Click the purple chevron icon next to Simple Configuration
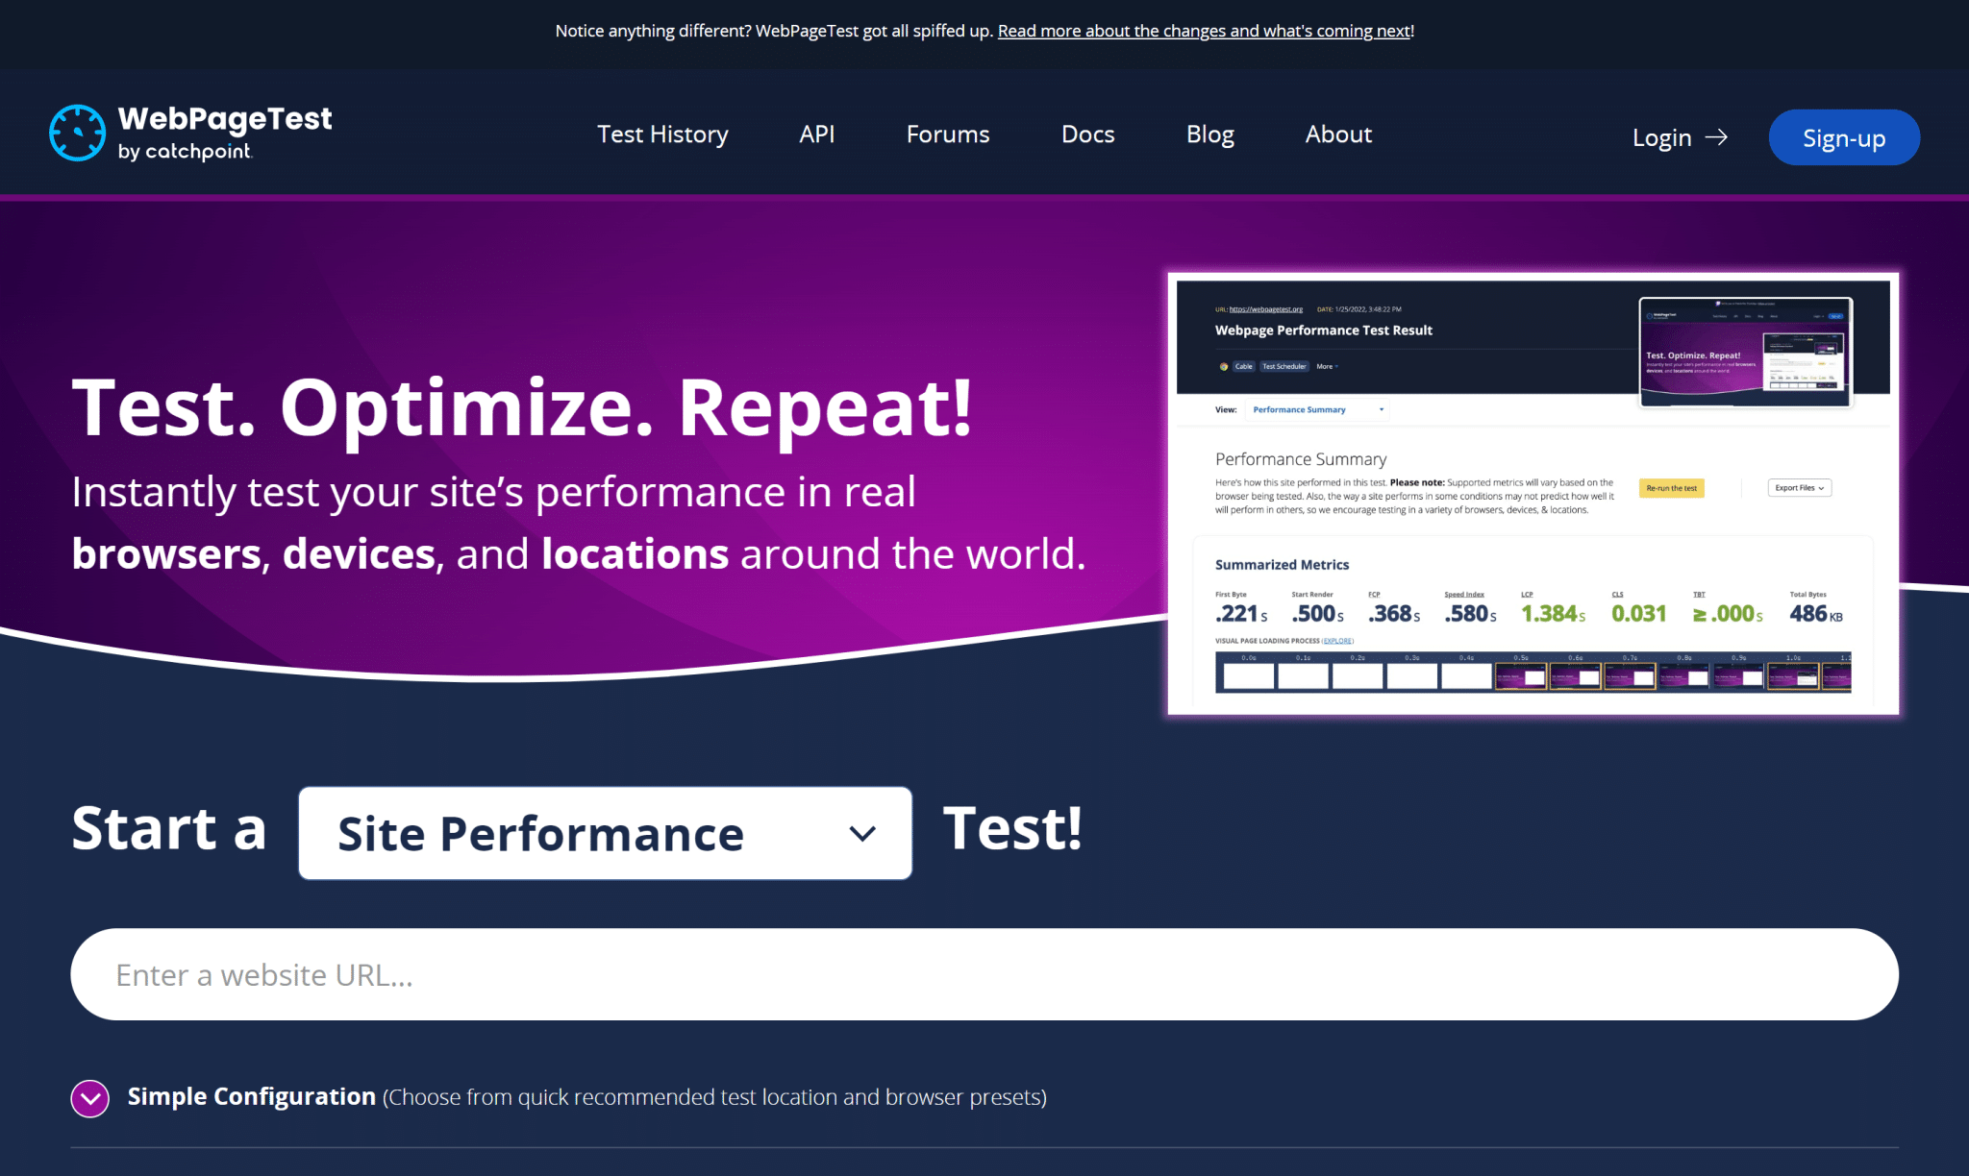The image size is (1969, 1176). pyautogui.click(x=89, y=1097)
